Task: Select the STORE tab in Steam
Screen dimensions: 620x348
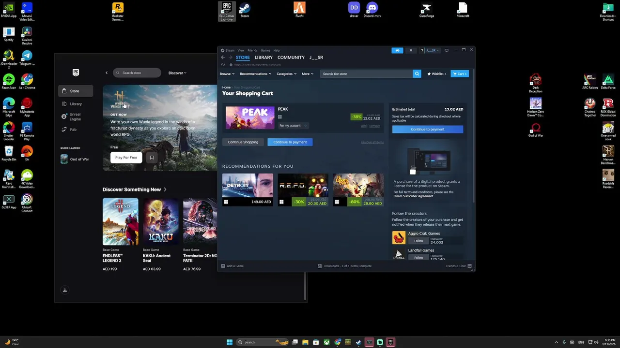Action: tap(243, 58)
